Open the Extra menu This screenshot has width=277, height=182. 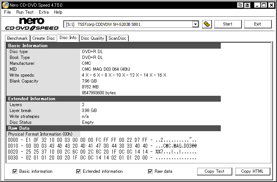click(x=44, y=12)
